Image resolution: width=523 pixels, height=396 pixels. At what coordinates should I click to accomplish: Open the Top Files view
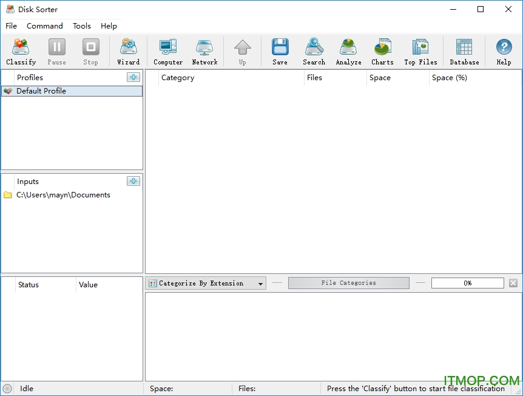point(420,52)
